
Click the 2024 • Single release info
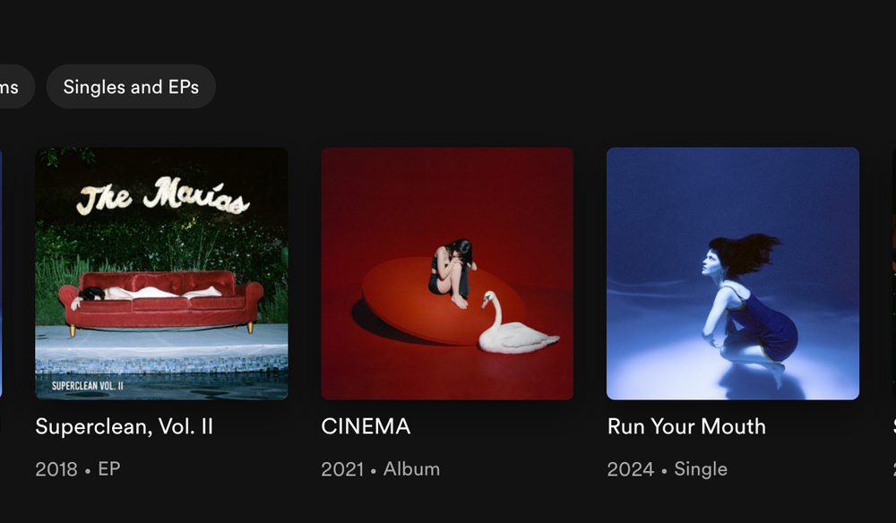[x=667, y=468]
